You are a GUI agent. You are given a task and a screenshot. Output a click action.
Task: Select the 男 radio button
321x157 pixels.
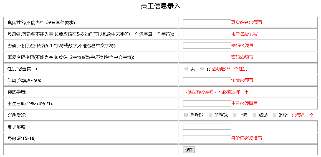(186, 69)
